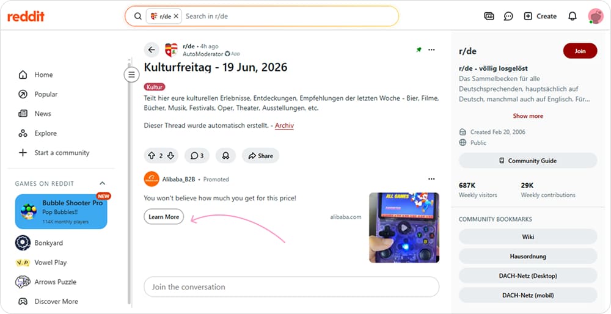Go back with the arrow button

pyautogui.click(x=152, y=50)
